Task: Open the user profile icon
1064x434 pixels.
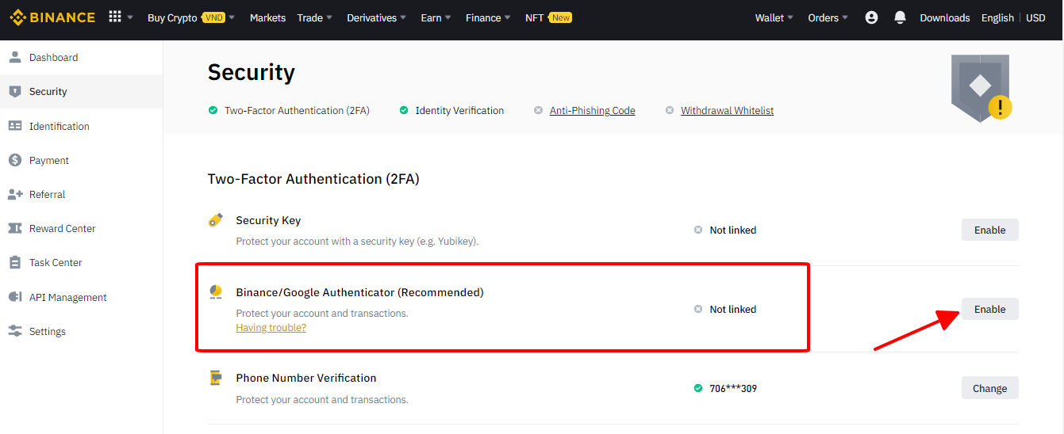Action: pos(871,17)
